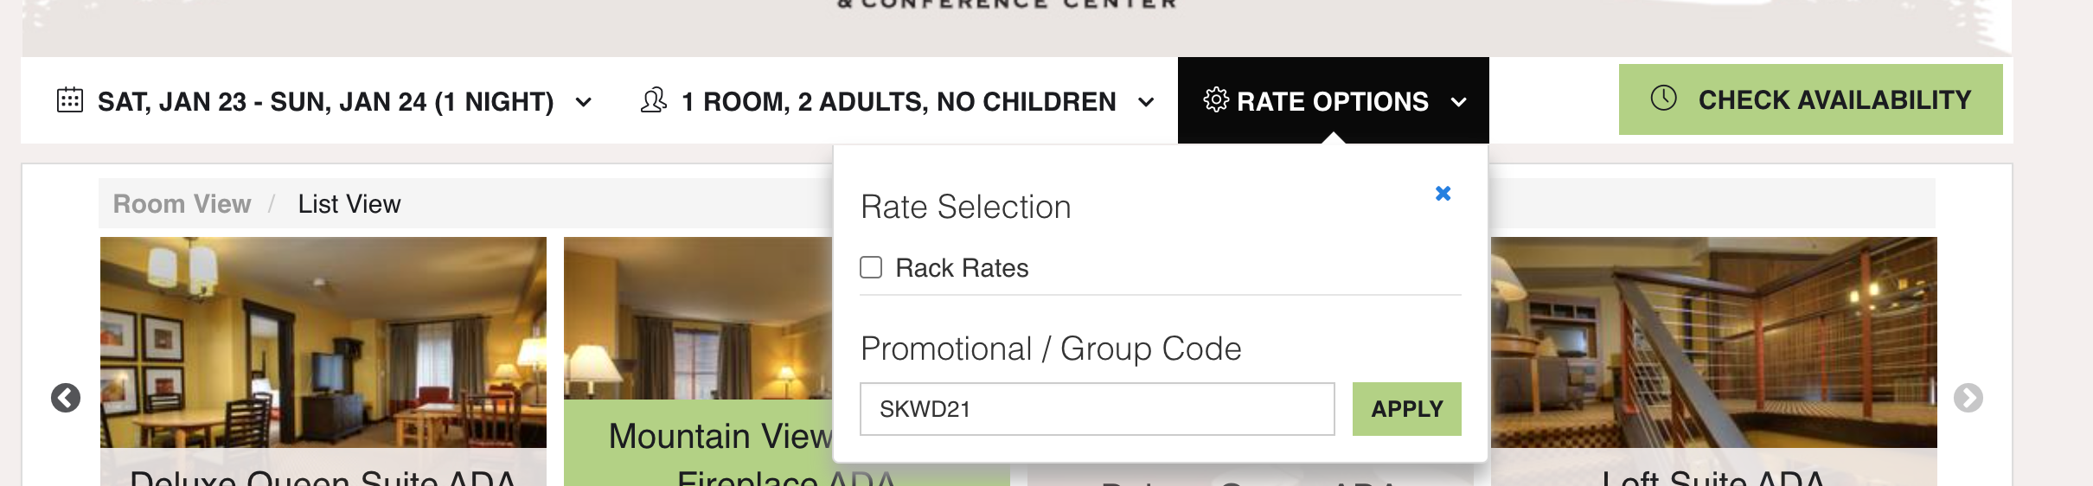The width and height of the screenshot is (2093, 486).
Task: Switch to List View
Action: pos(349,204)
